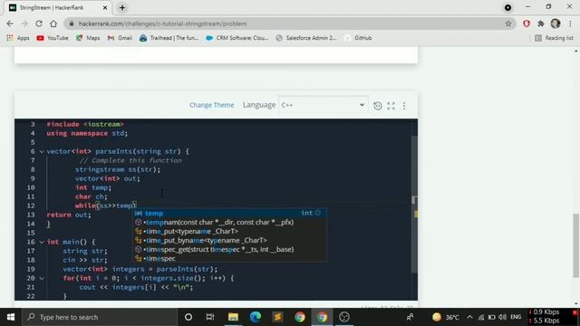
Task: Open Windows Start menu
Action: coord(11,317)
